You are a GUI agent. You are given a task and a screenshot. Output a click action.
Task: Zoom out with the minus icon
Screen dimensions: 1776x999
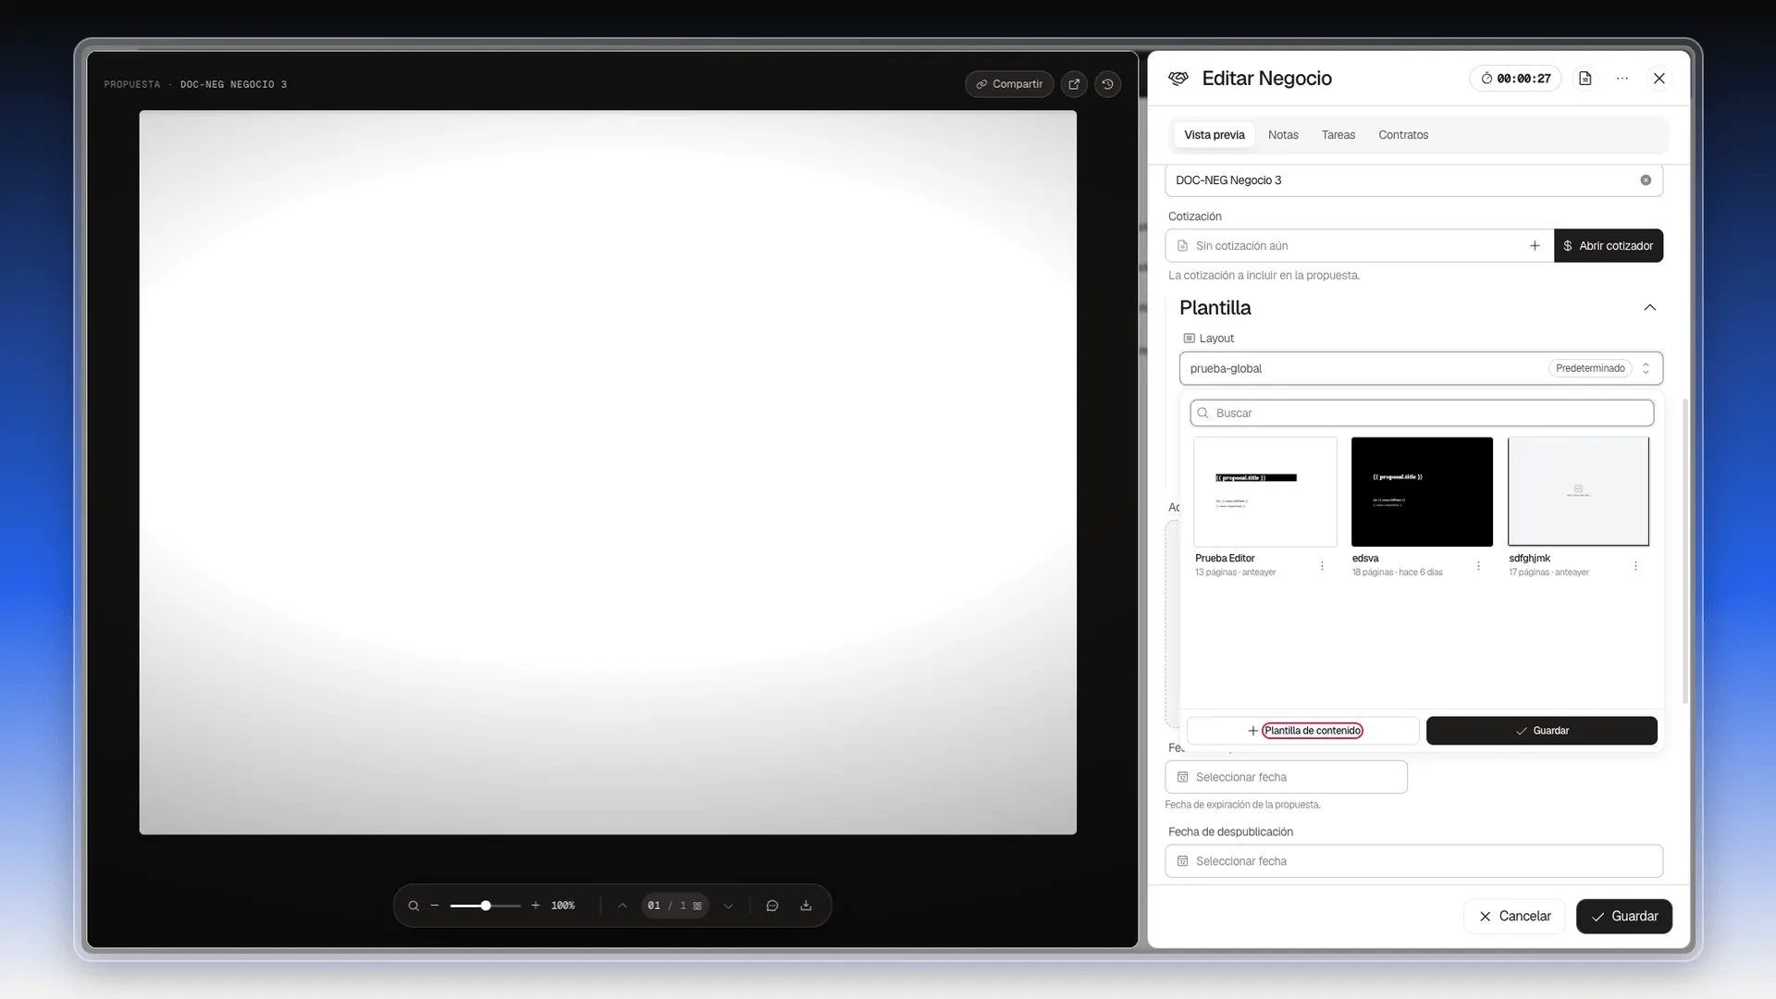click(x=435, y=906)
